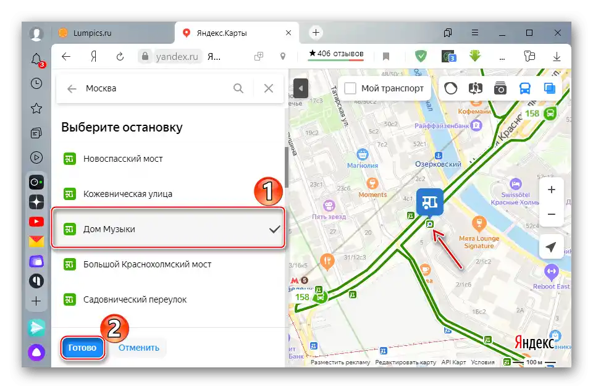Viewport: 593px width, 389px height.
Task: Open Разместить рекламу link
Action: click(340, 362)
